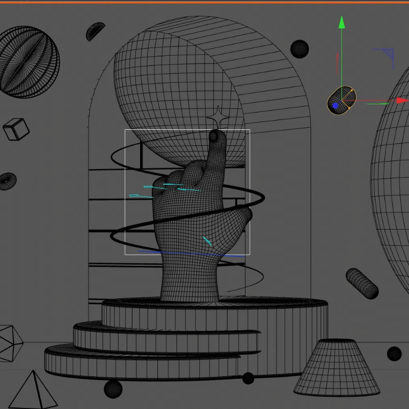Select the partial large sphere at the right edge
Viewport: 409px width, 409px height.
[x=391, y=180]
